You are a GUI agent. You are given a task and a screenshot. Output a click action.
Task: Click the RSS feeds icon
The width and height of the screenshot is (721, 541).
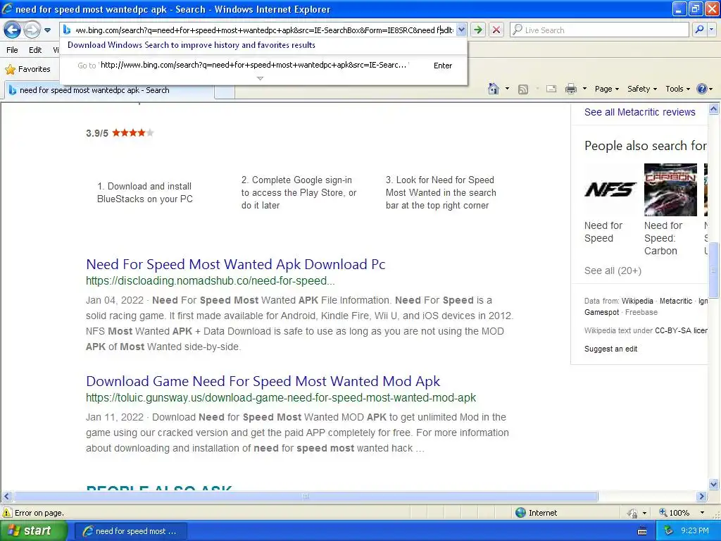pos(523,89)
